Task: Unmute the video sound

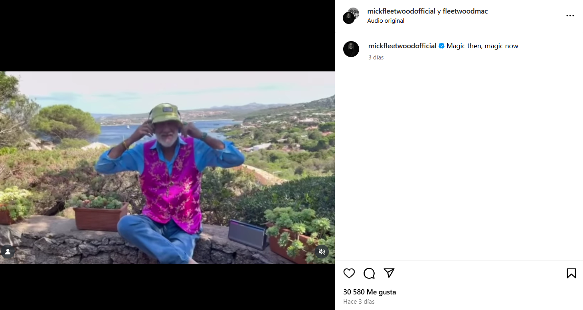Action: pos(322,251)
